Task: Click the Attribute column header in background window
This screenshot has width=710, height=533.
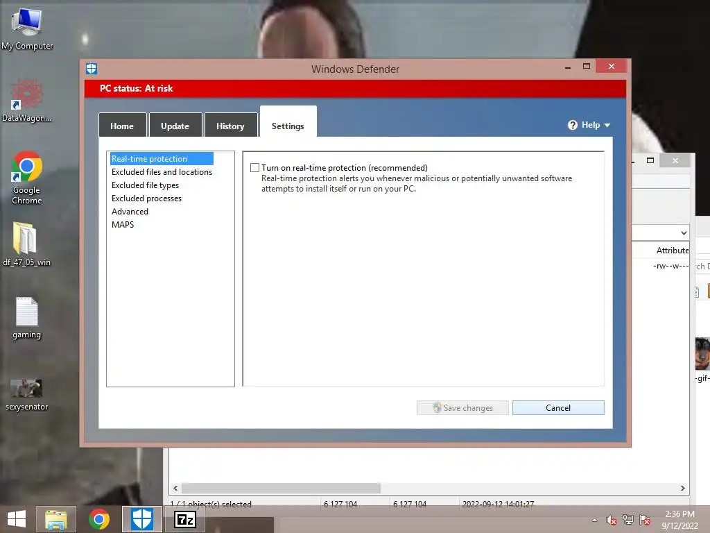Action: [672, 250]
